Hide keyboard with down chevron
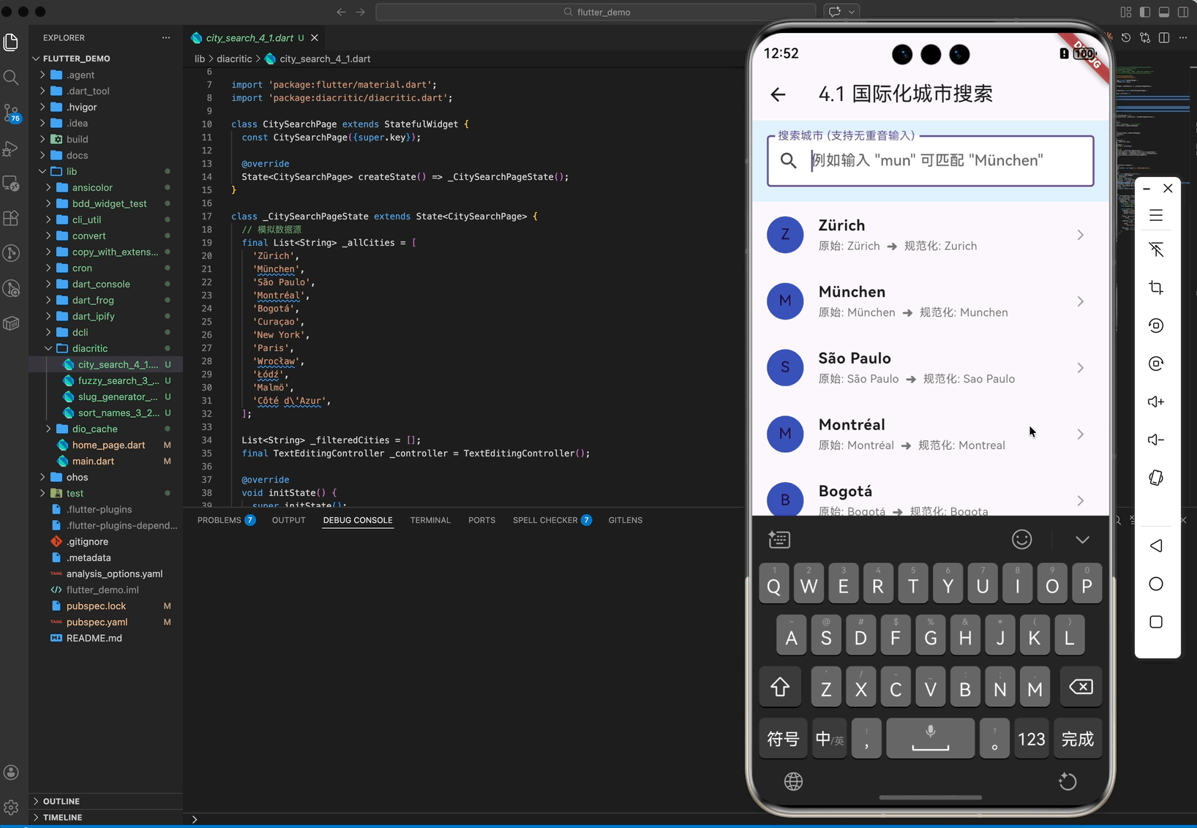 1082,540
